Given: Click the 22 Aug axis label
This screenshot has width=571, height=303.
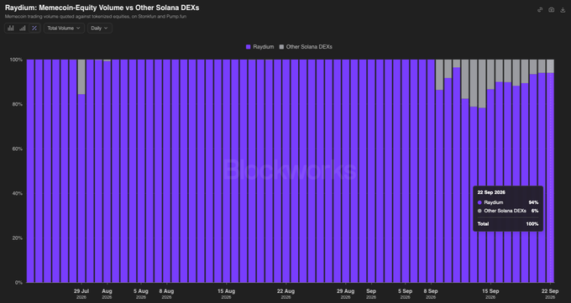Looking at the screenshot, I should [285, 294].
